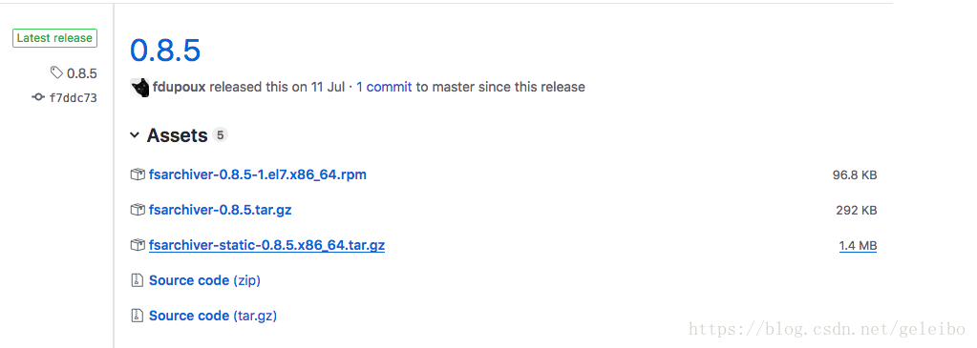Click the package icon for the static tarball
The width and height of the screenshot is (977, 348).
pos(138,245)
